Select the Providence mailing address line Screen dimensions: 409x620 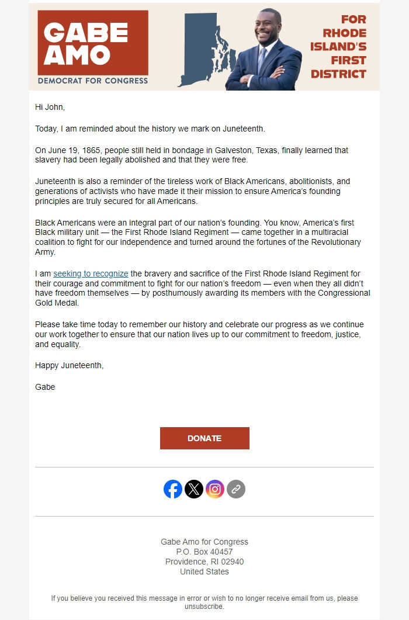click(204, 562)
